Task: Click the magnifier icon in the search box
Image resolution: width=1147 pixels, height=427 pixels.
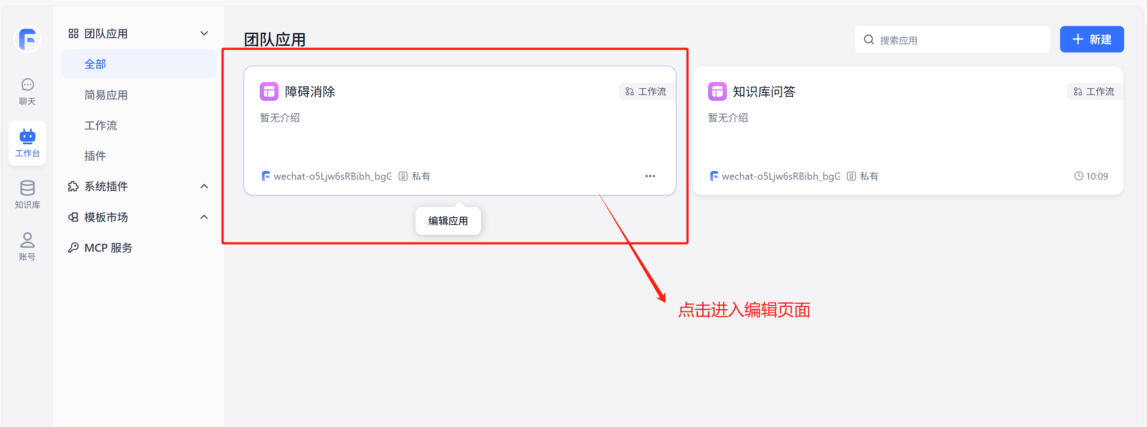Action: [868, 39]
